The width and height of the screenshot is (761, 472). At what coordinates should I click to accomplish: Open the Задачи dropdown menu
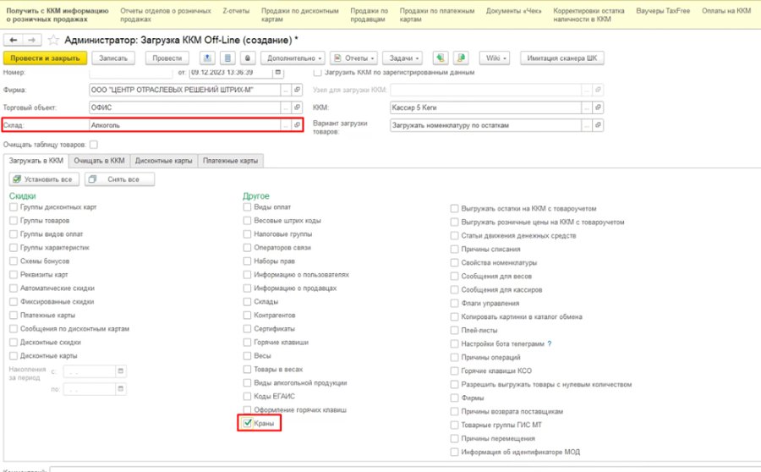coord(402,58)
